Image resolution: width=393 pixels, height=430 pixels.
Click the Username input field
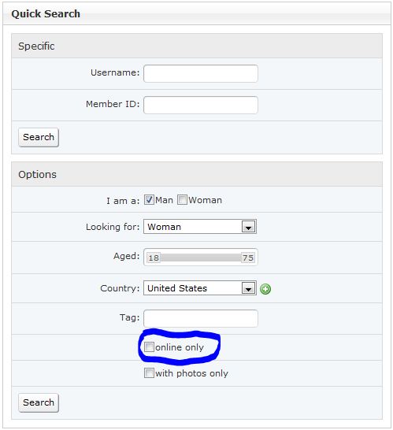(201, 73)
